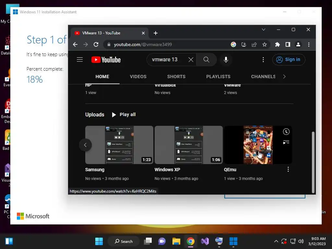Click the voice search microphone icon
Screen dimensions: 332x249
226,60
